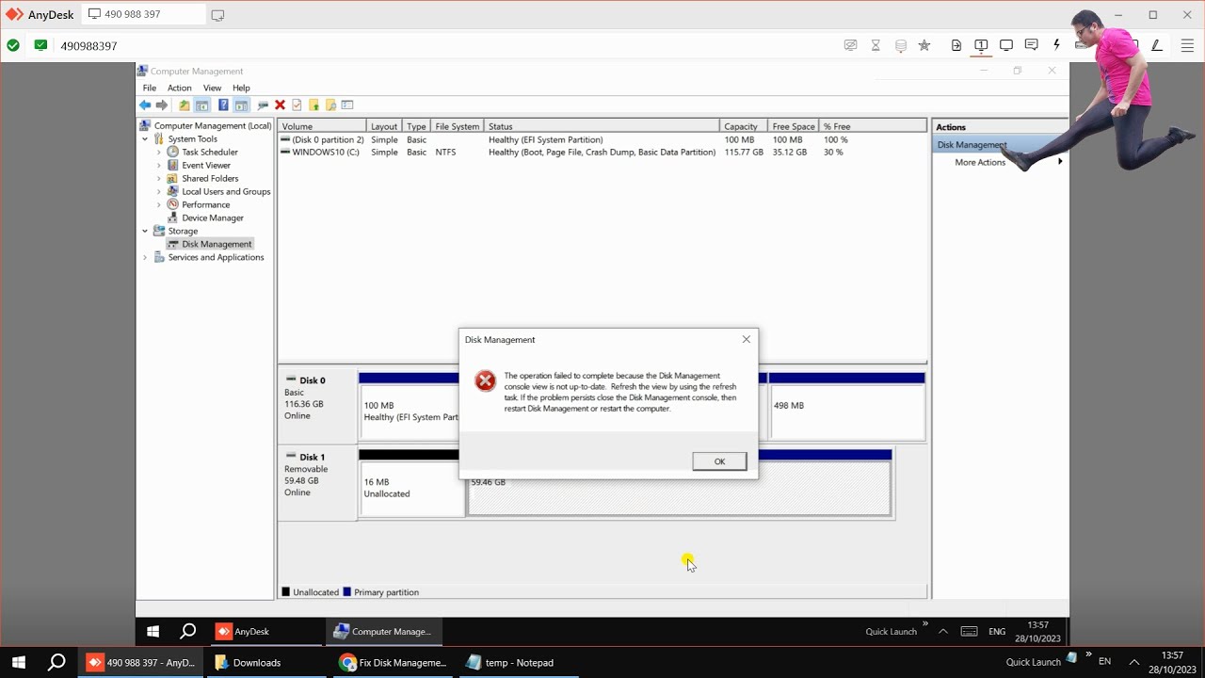The height and width of the screenshot is (678, 1205).
Task: Select Performance in the tree
Action: click(206, 204)
